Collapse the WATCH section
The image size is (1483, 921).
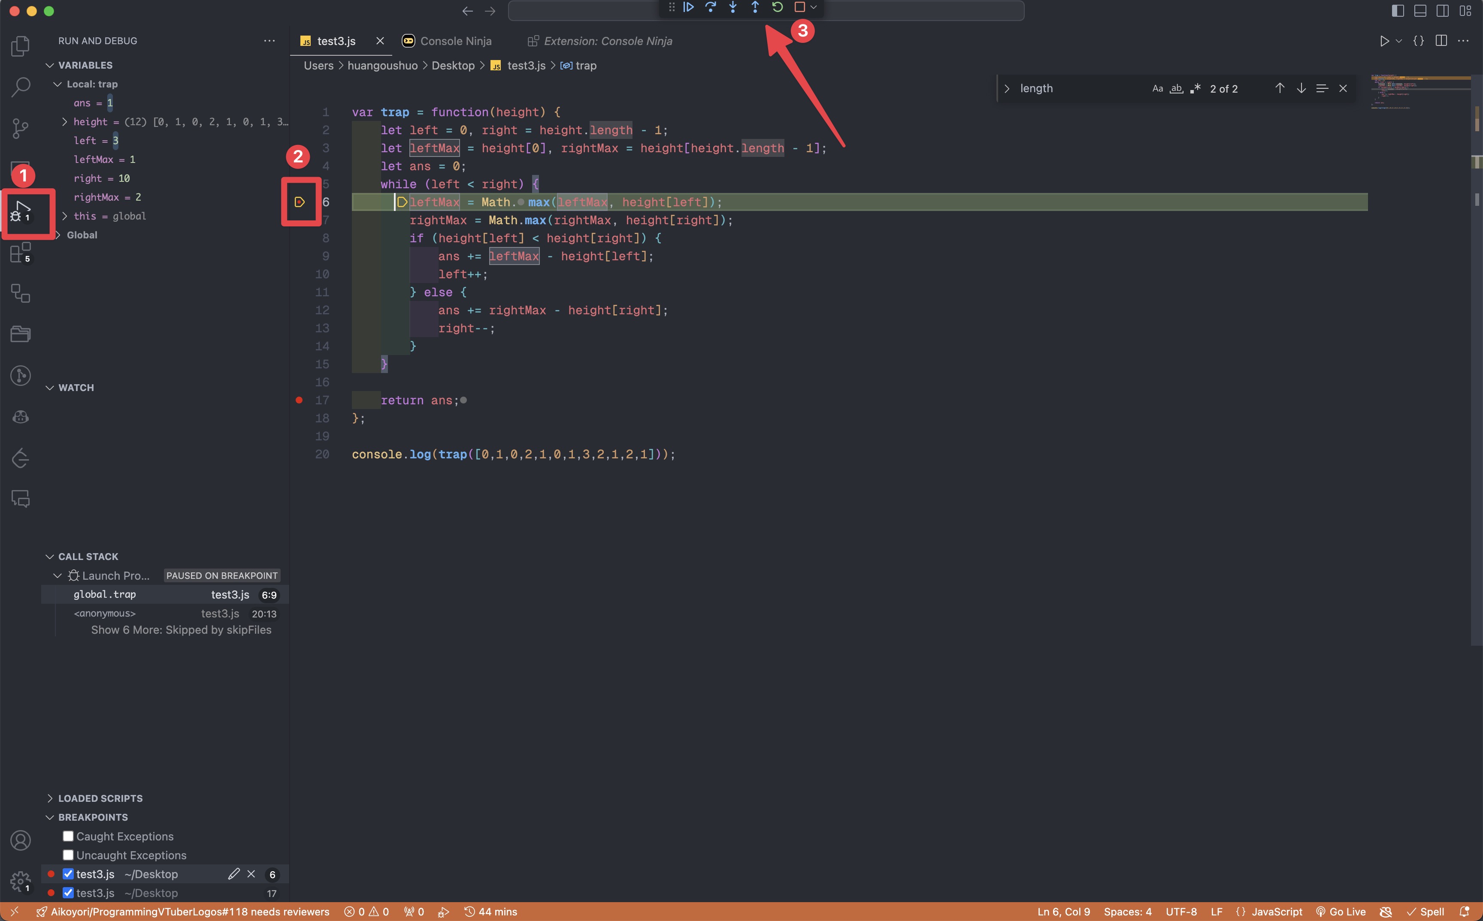tap(50, 388)
